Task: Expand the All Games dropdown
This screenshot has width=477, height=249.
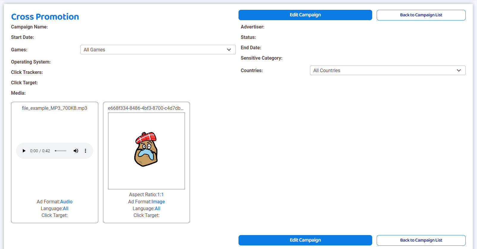Action: pos(158,50)
